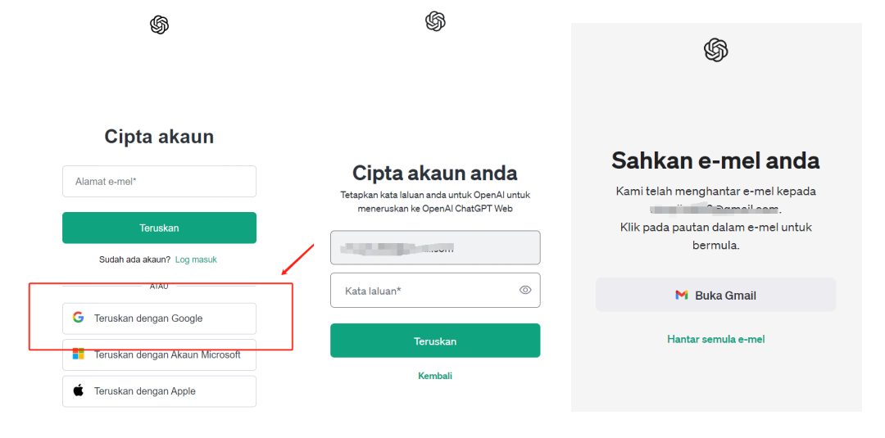Open the Buka Gmail button
This screenshot has height=438, width=885.
(715, 294)
